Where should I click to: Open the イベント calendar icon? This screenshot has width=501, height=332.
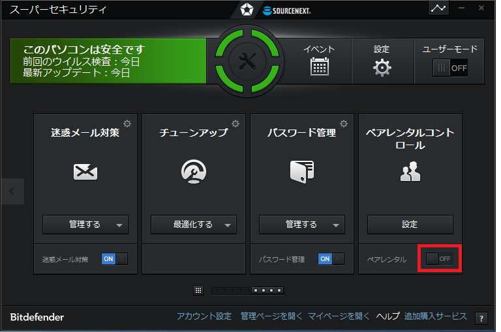tap(319, 67)
